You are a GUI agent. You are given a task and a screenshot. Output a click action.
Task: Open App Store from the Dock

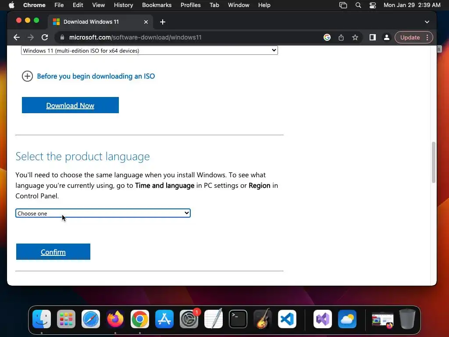(x=164, y=319)
